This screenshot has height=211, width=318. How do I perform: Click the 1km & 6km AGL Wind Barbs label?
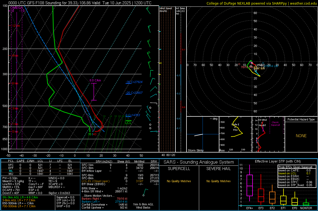(x=143, y=206)
